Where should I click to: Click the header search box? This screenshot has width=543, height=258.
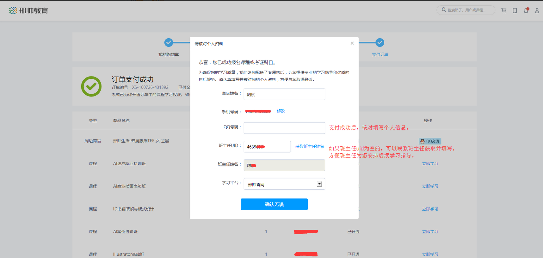click(469, 10)
